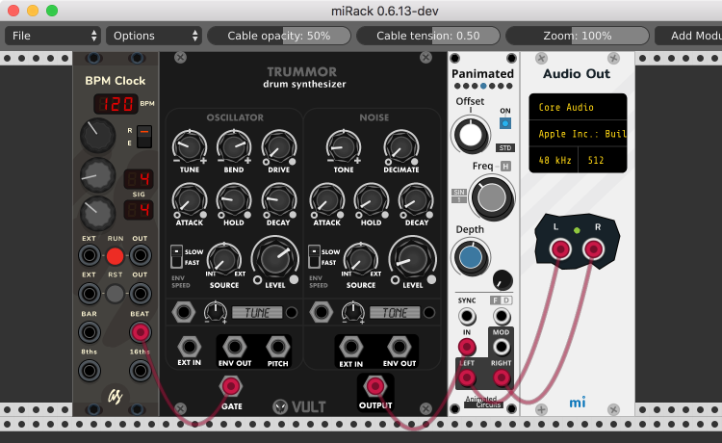Open the Core Audio driver selector
The image size is (722, 443).
point(578,107)
